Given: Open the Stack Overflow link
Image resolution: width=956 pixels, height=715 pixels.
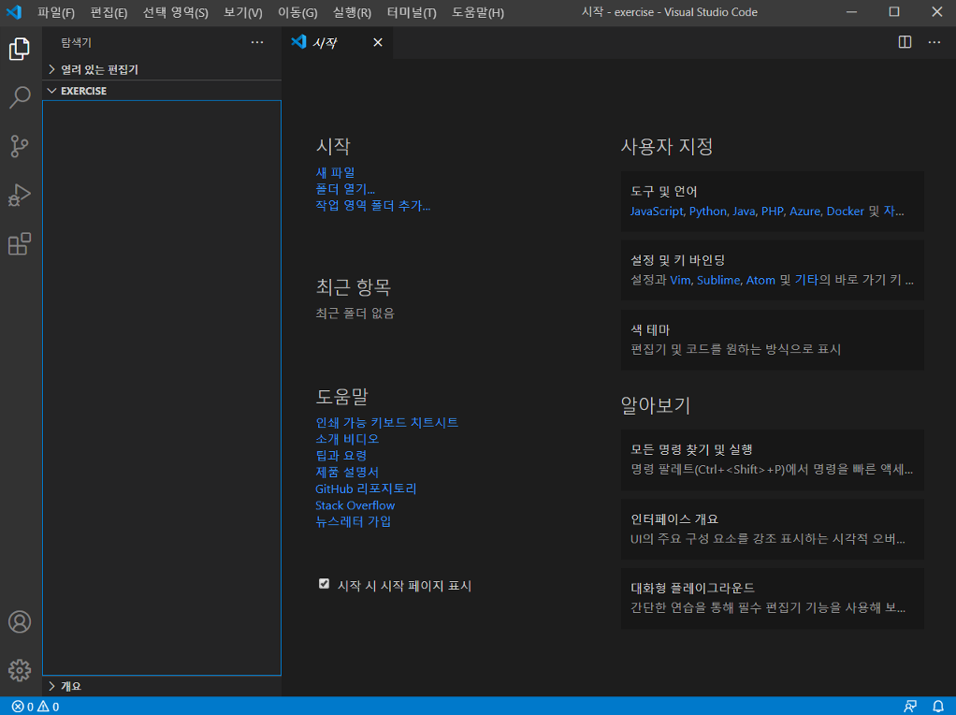Looking at the screenshot, I should tap(355, 505).
